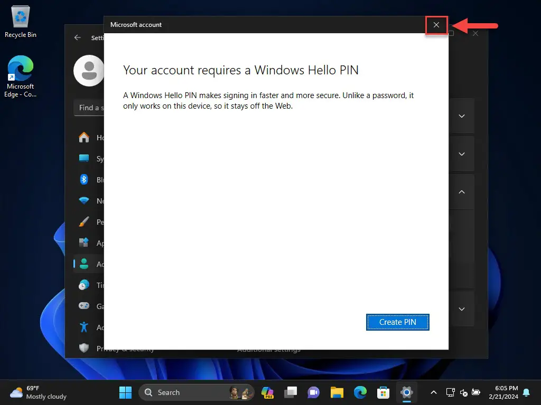Open notifications bell icon

[527, 392]
